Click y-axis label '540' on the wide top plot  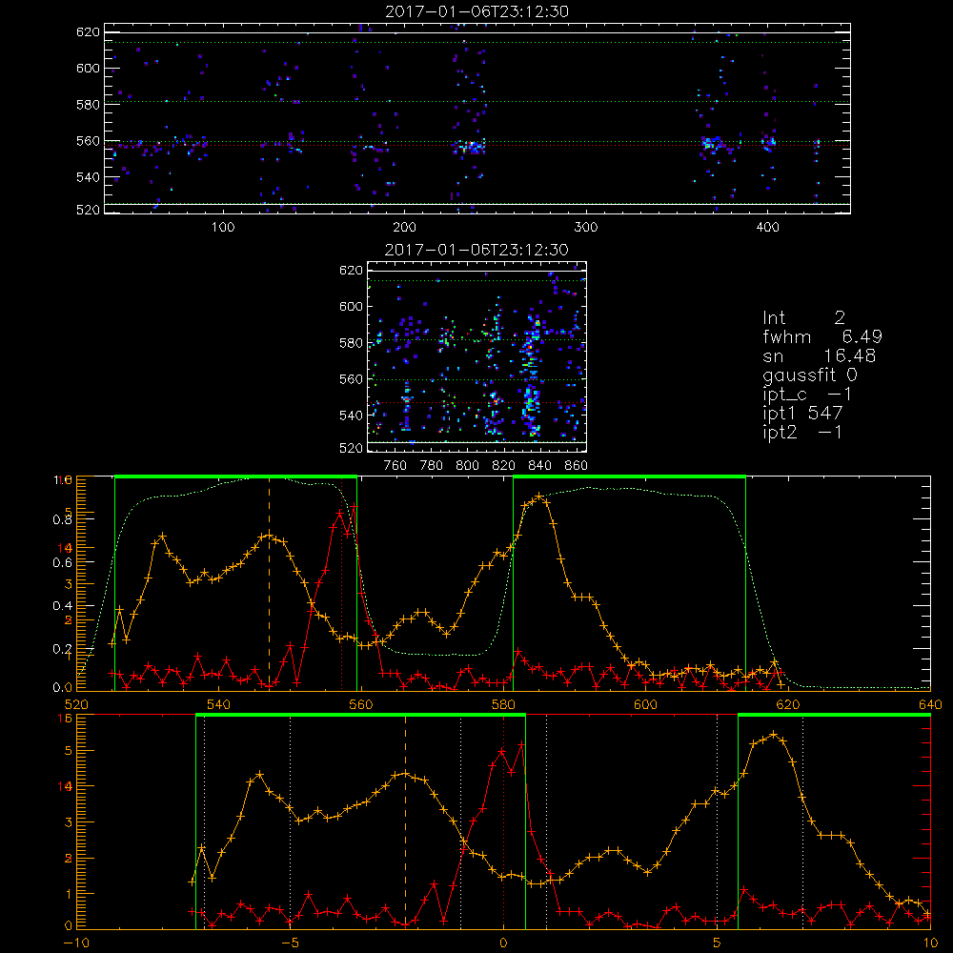(x=88, y=177)
